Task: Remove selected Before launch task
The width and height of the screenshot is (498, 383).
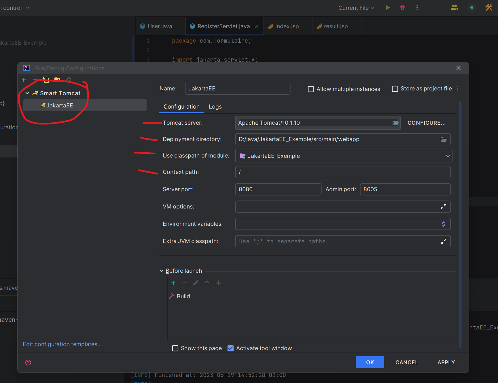Action: point(185,283)
